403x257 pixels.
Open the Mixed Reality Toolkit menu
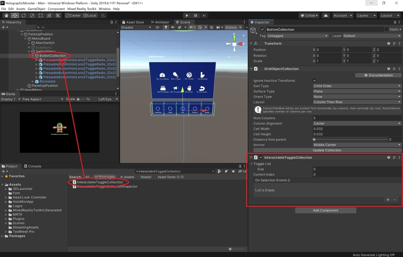82,9
